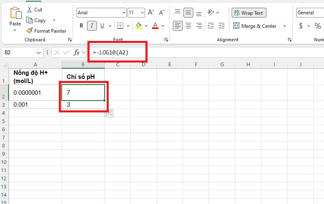Image resolution: width=324 pixels, height=204 pixels.
Task: Increase font size with large A
Action: [x=151, y=12]
